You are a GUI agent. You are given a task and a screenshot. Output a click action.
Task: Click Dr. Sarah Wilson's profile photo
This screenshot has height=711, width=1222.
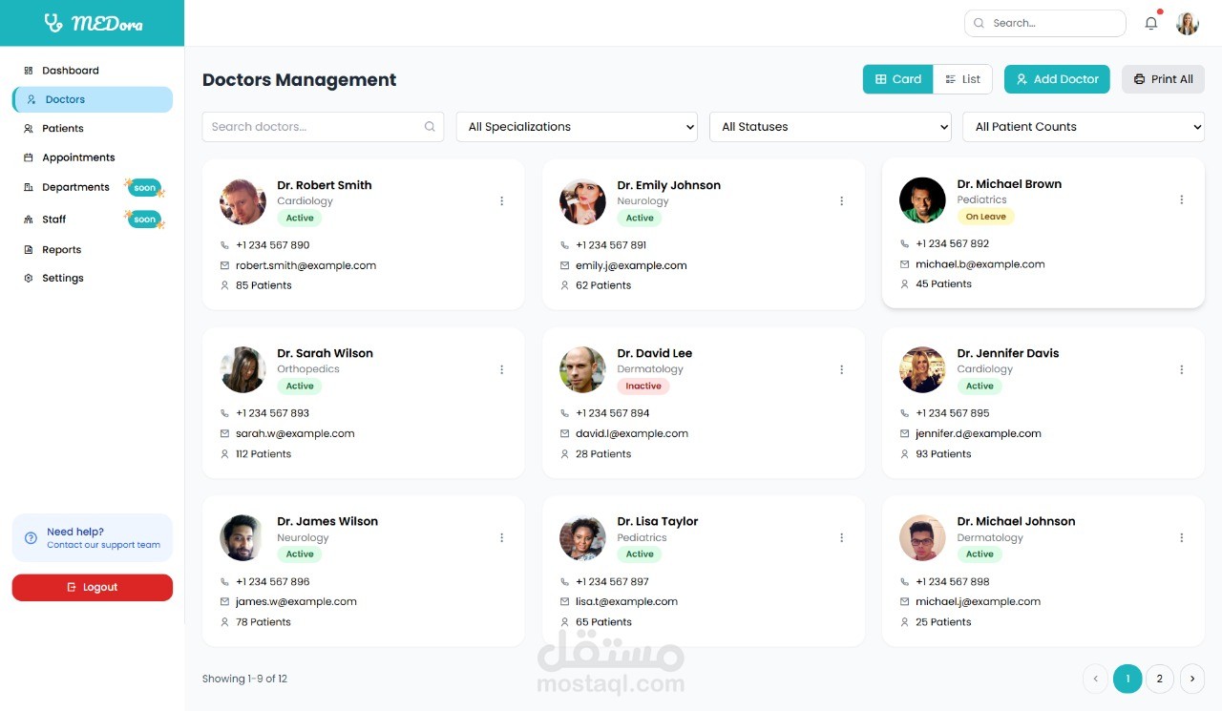242,369
